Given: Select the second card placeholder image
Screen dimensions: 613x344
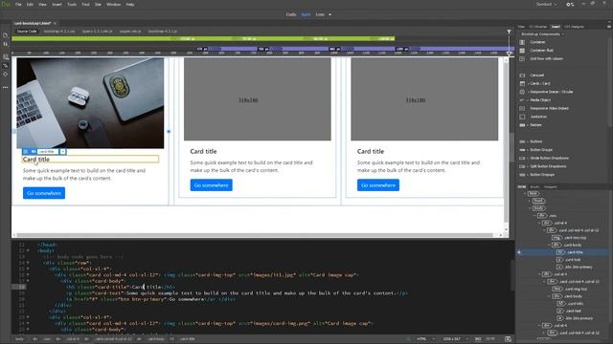Looking at the screenshot, I should 258,99.
